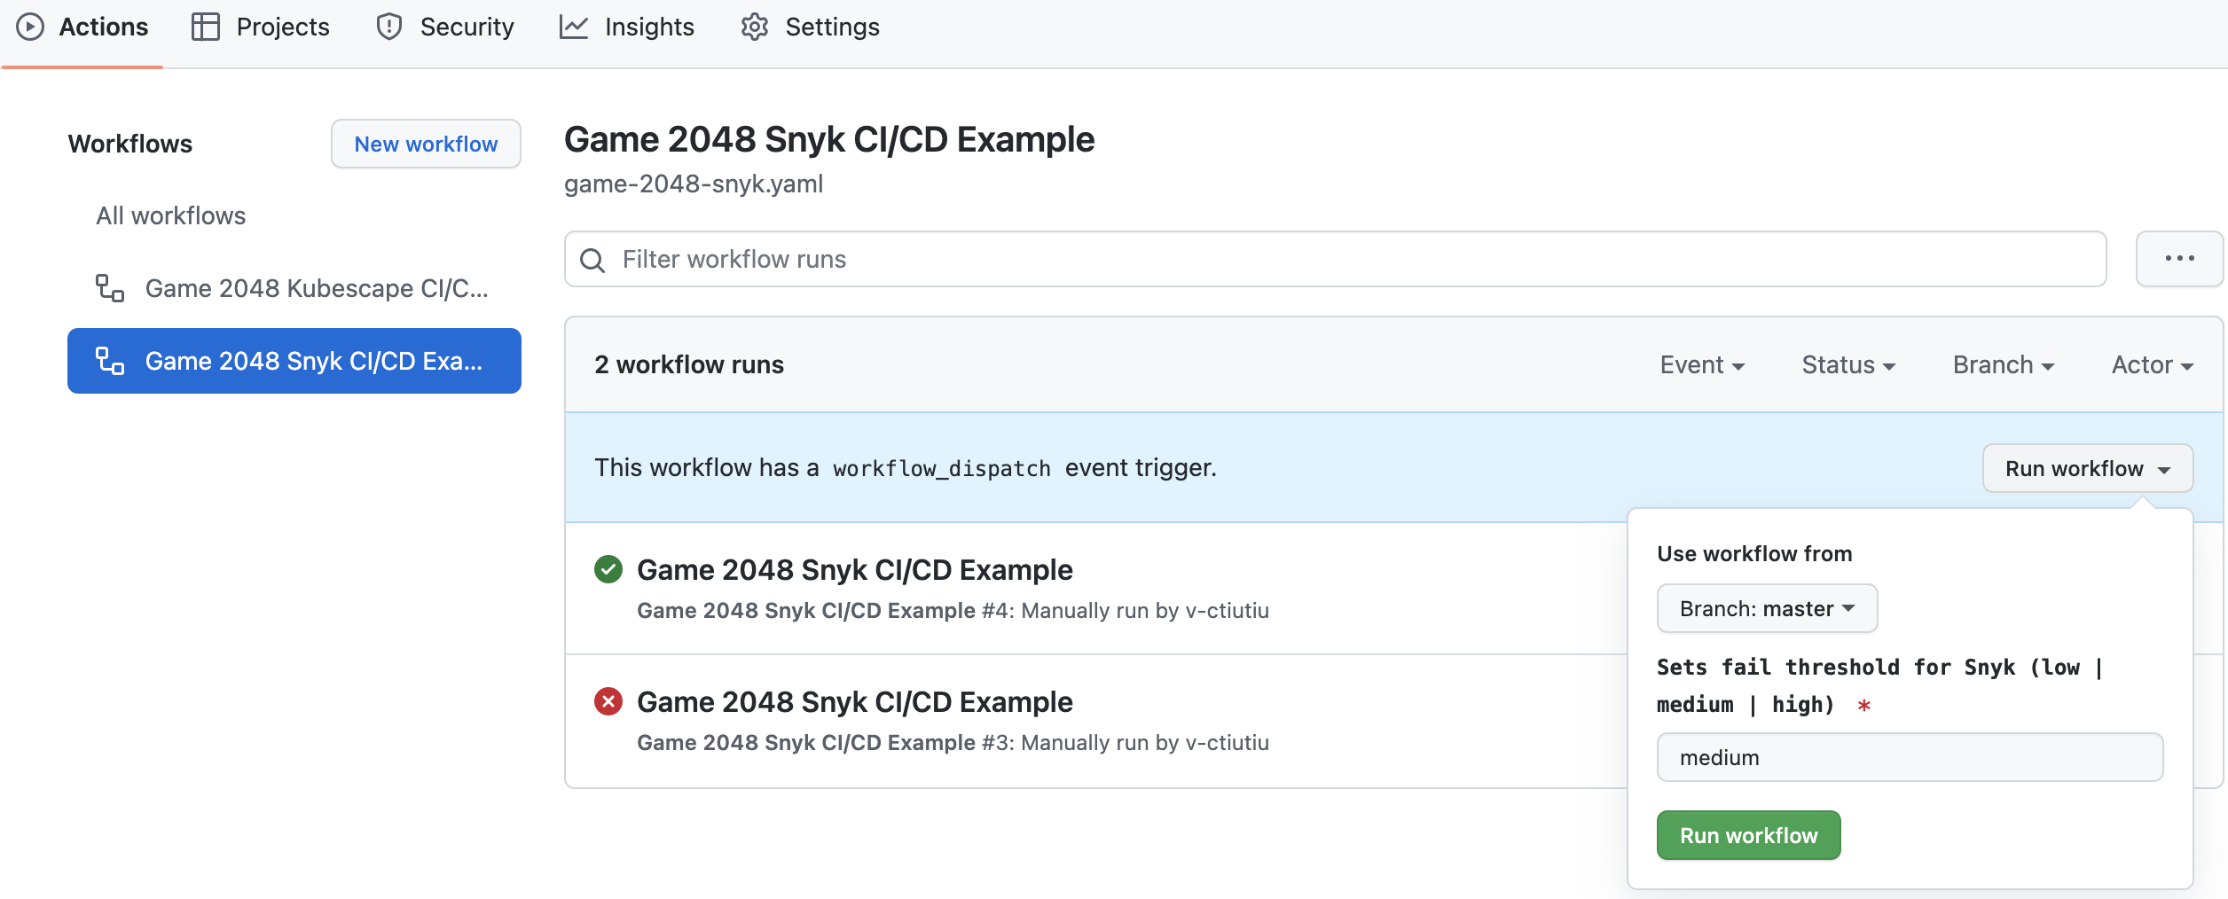Open the Actions tab

point(82,27)
